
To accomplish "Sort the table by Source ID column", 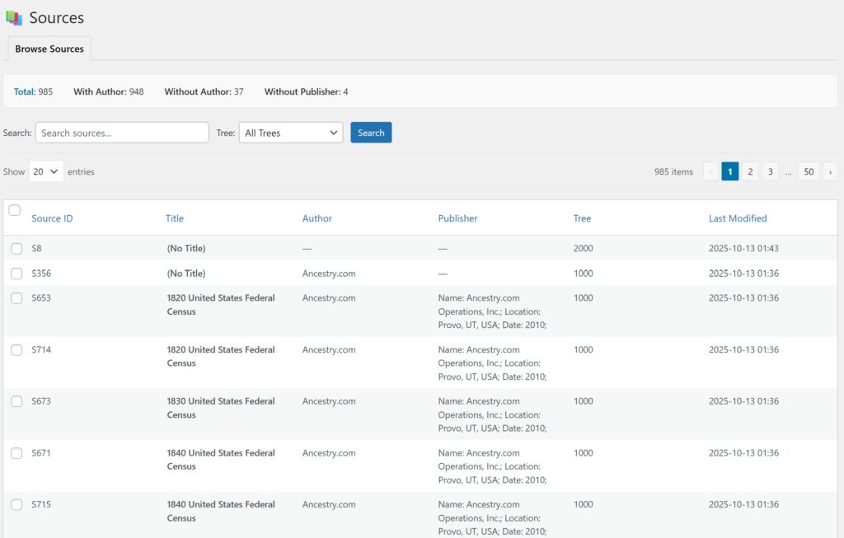I will (52, 218).
